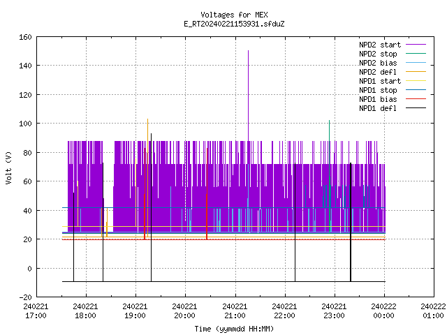Select the 'NPD2 start' legend label

[x=380, y=45]
